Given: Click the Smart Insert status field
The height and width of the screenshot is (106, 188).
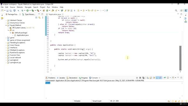Looking at the screenshot, I should (x=97, y=101).
